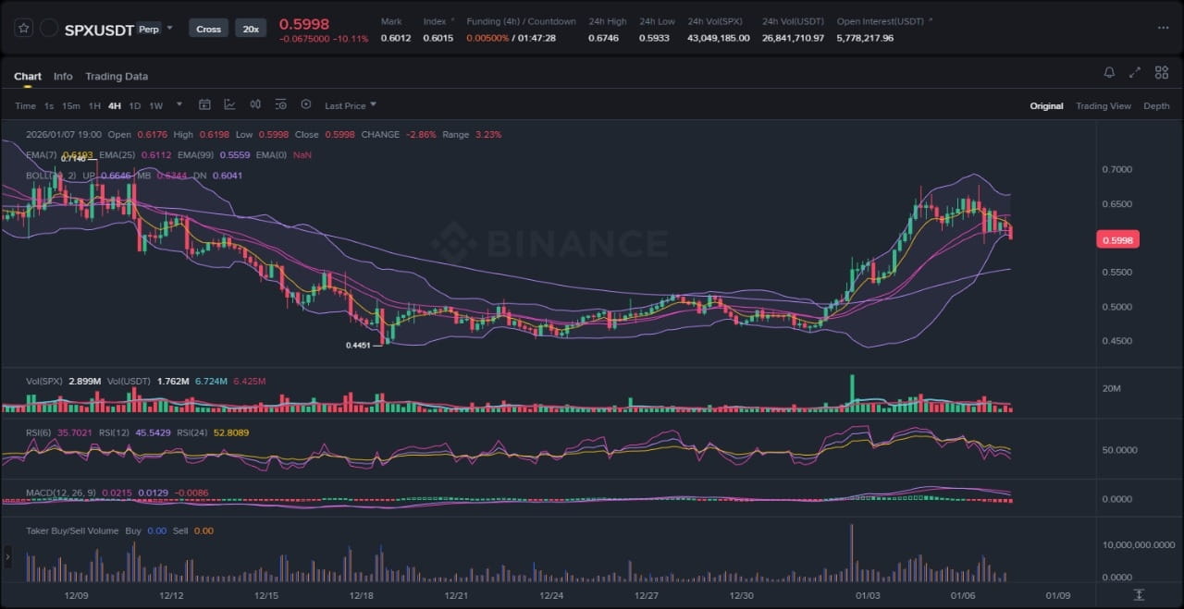Click the 0.7000 price axis label
Screen dimensions: 1184x609
pos(1116,170)
